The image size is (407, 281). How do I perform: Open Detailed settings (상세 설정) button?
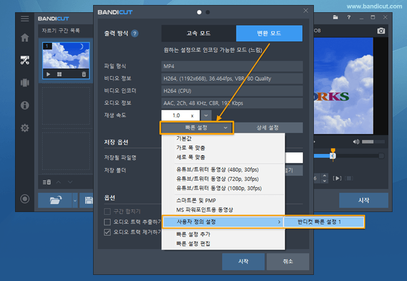coord(268,127)
